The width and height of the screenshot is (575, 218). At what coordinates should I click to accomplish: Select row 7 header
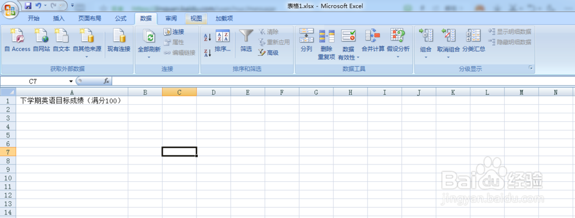click(x=7, y=152)
